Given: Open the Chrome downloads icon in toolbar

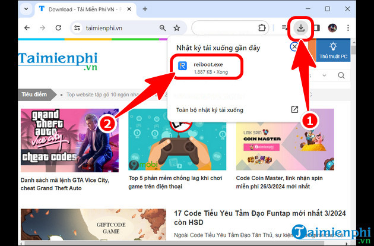Looking at the screenshot, I should click(x=301, y=28).
